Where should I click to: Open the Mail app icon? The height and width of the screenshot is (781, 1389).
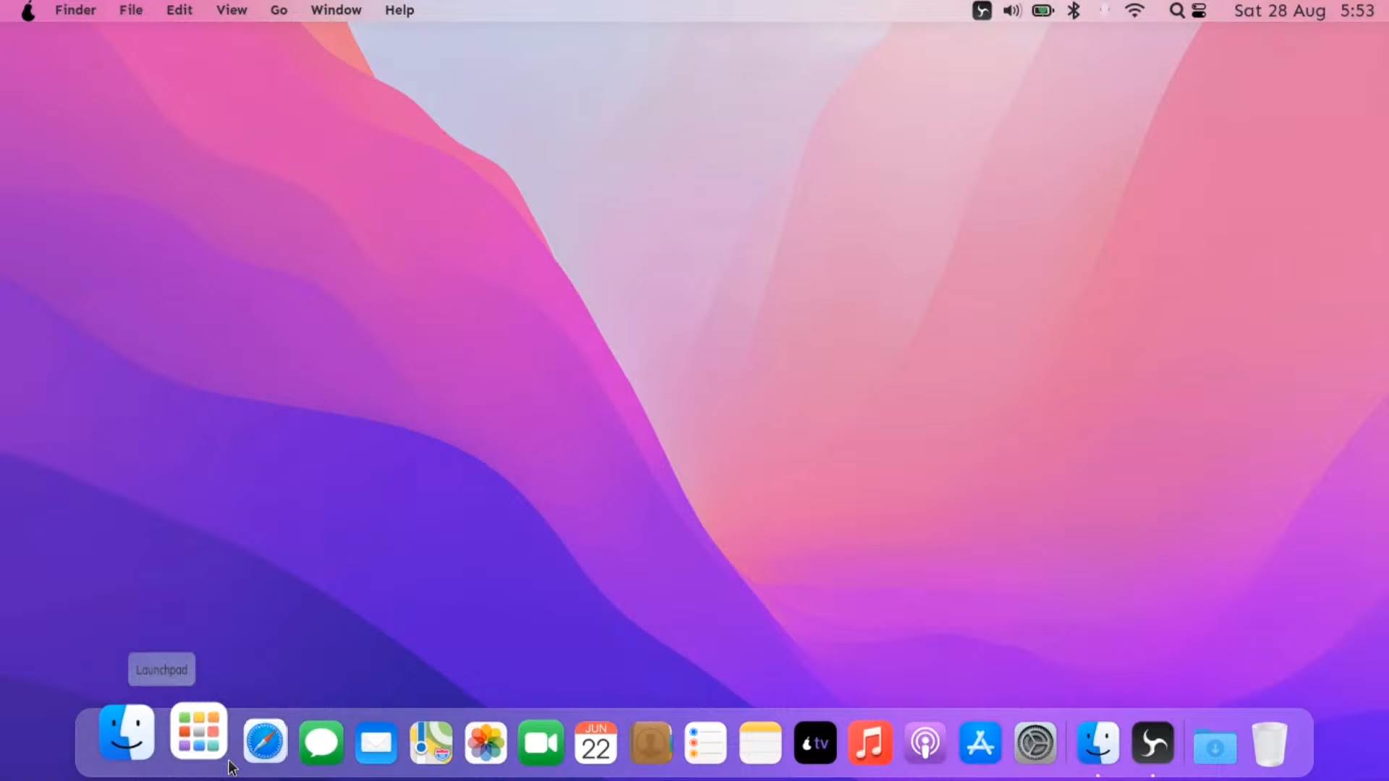(376, 743)
